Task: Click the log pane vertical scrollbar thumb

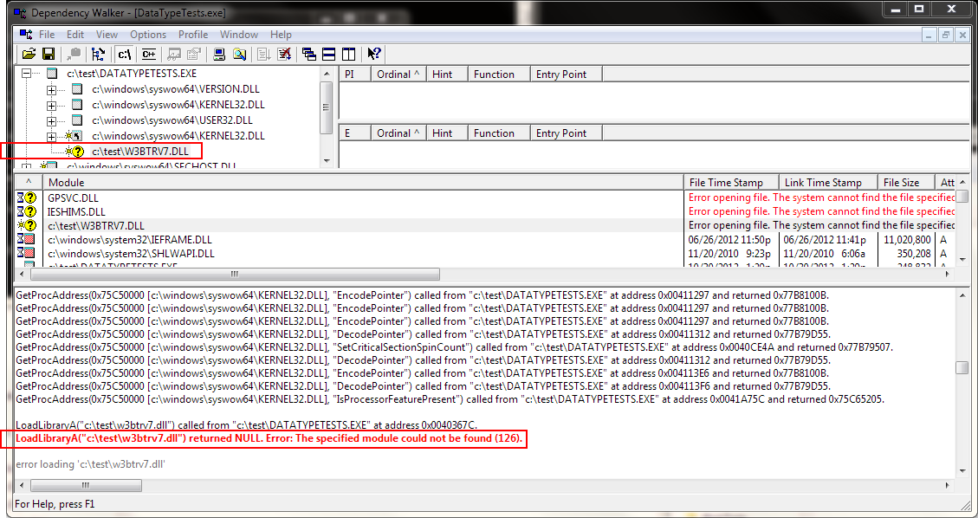Action: [x=962, y=368]
